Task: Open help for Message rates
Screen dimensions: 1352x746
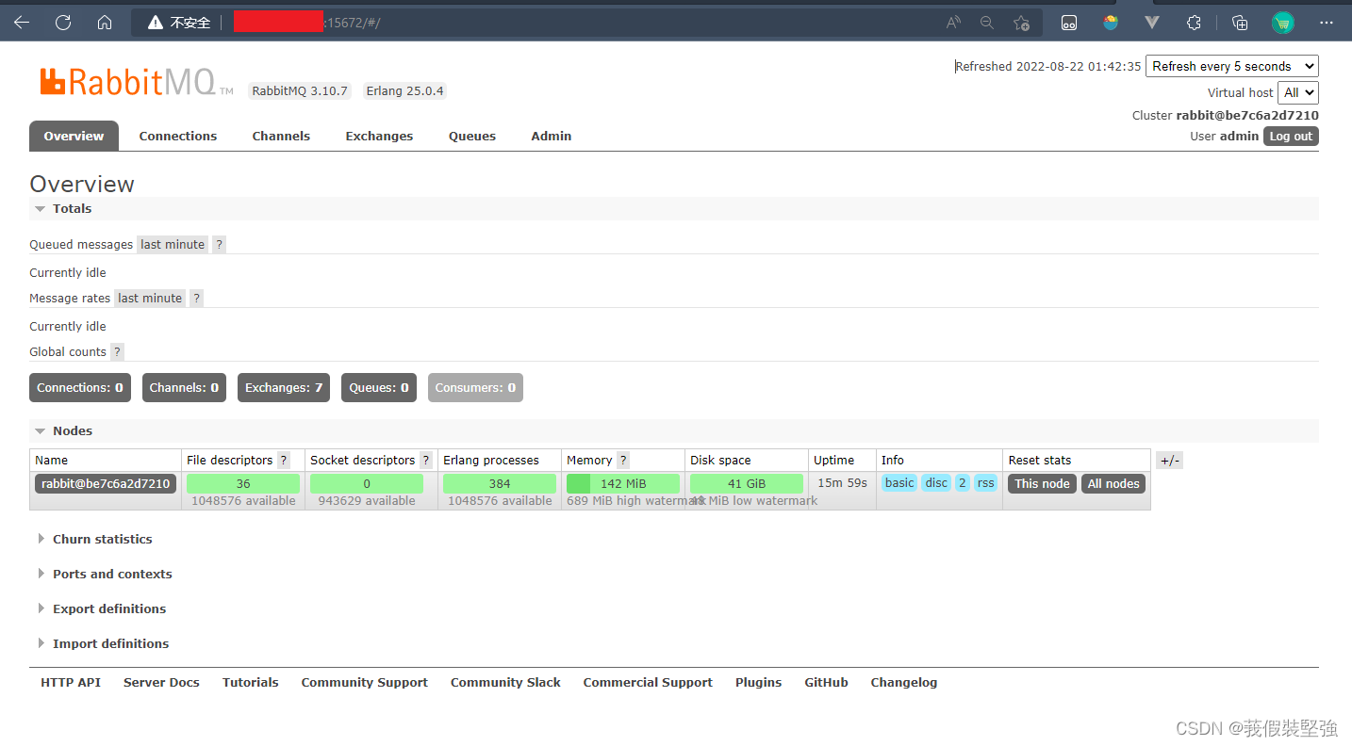Action: [x=196, y=298]
